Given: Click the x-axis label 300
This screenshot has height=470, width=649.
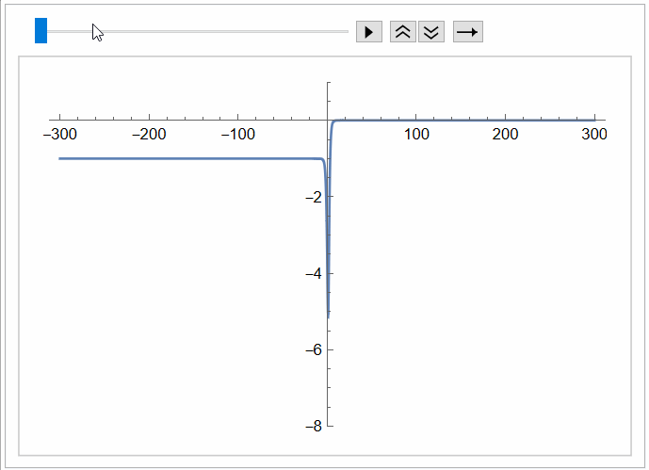Looking at the screenshot, I should tap(594, 134).
